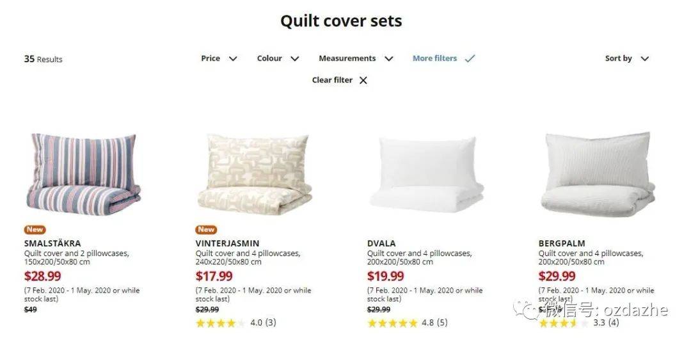Expand the Measurements filter dropdown
Image resolution: width=691 pixels, height=340 pixels.
(x=356, y=58)
